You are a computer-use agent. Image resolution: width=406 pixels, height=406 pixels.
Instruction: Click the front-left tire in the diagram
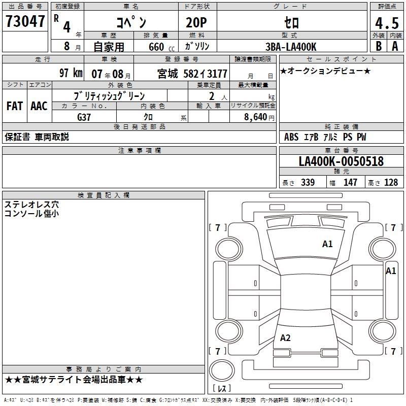229,249
